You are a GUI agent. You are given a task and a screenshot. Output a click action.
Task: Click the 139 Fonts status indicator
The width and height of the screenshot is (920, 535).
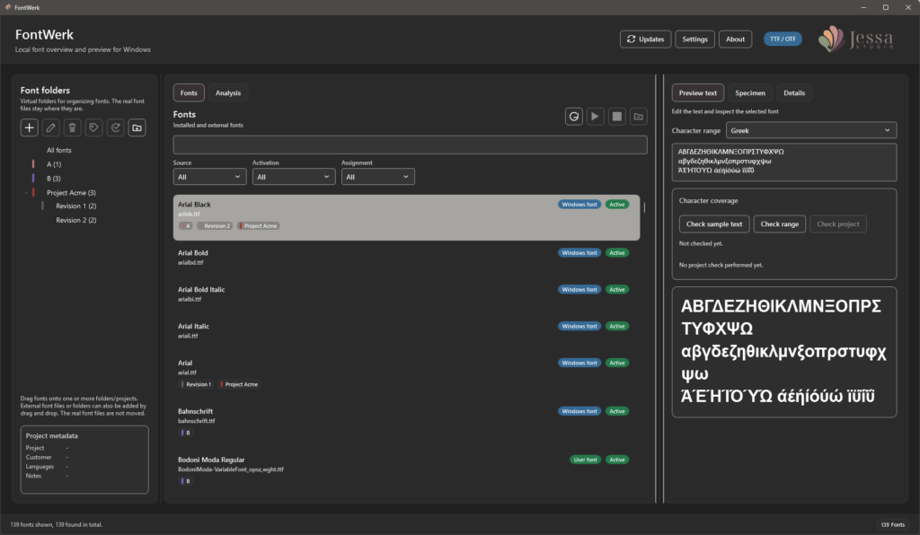click(892, 524)
